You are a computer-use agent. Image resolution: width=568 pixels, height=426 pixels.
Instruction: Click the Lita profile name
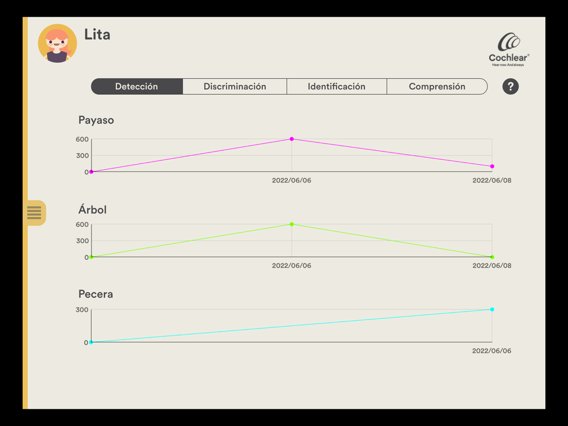click(x=97, y=34)
